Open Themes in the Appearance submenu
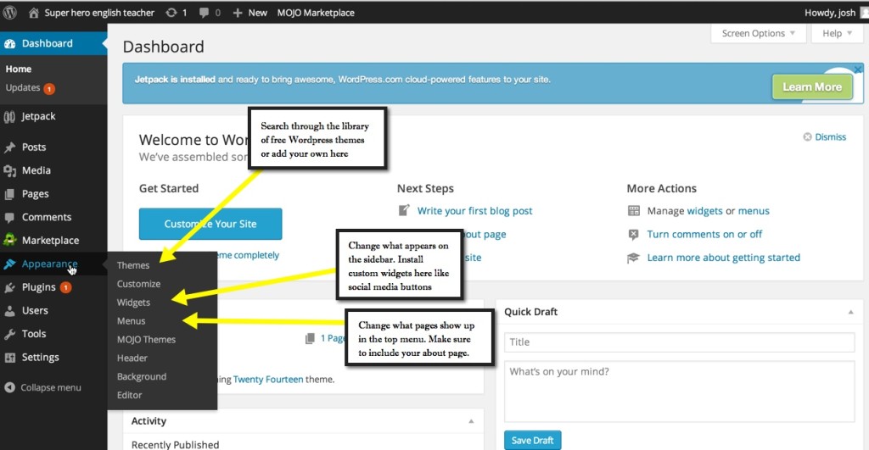Image resolution: width=869 pixels, height=450 pixels. pyautogui.click(x=133, y=265)
